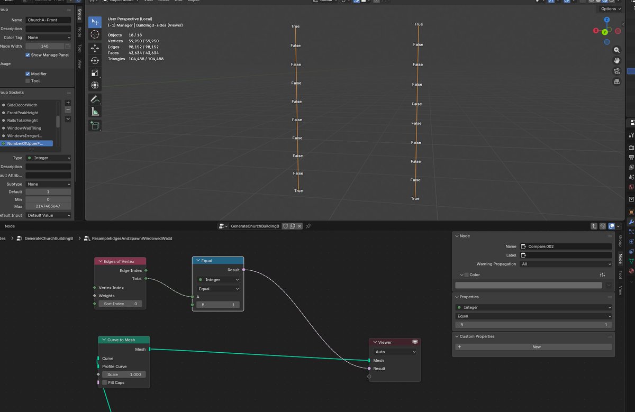635x412 pixels.
Task: Add a new group socket with plus
Action: (x=68, y=103)
